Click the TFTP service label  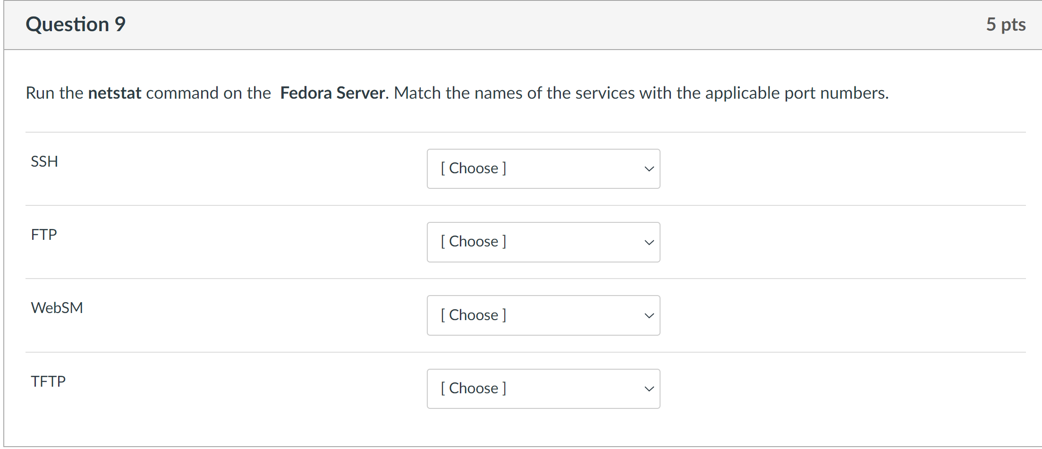pyautogui.click(x=48, y=381)
